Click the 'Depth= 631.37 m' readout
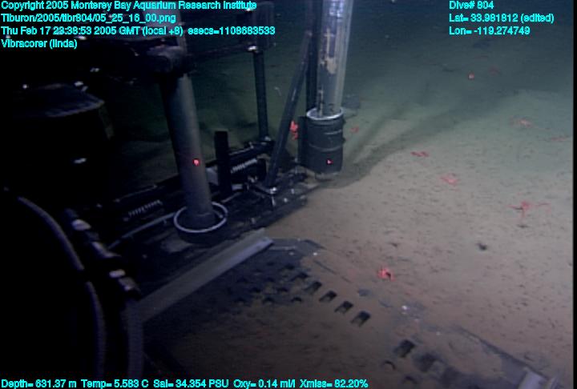 [x=38, y=384]
